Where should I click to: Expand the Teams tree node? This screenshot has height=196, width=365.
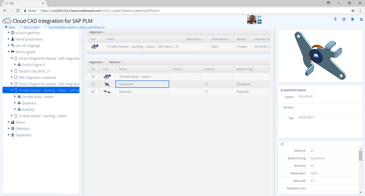pyautogui.click(x=8, y=122)
